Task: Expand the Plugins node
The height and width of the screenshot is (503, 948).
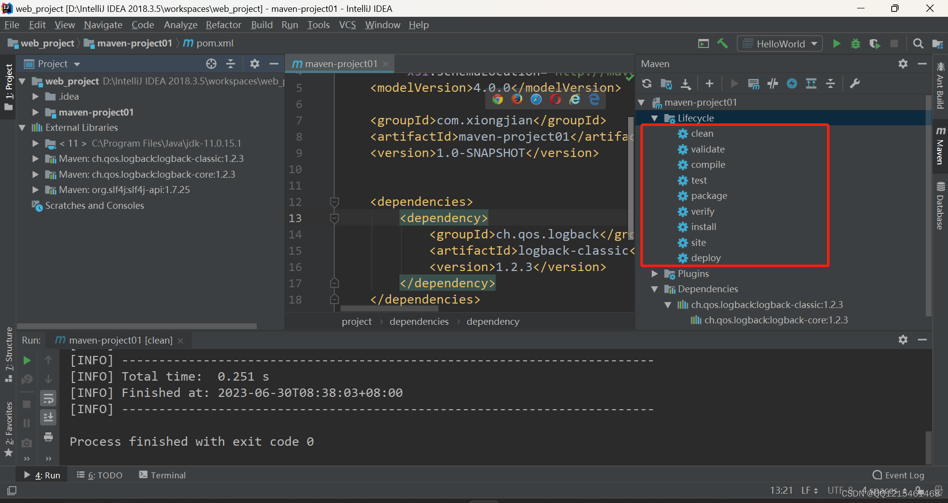Action: click(655, 273)
